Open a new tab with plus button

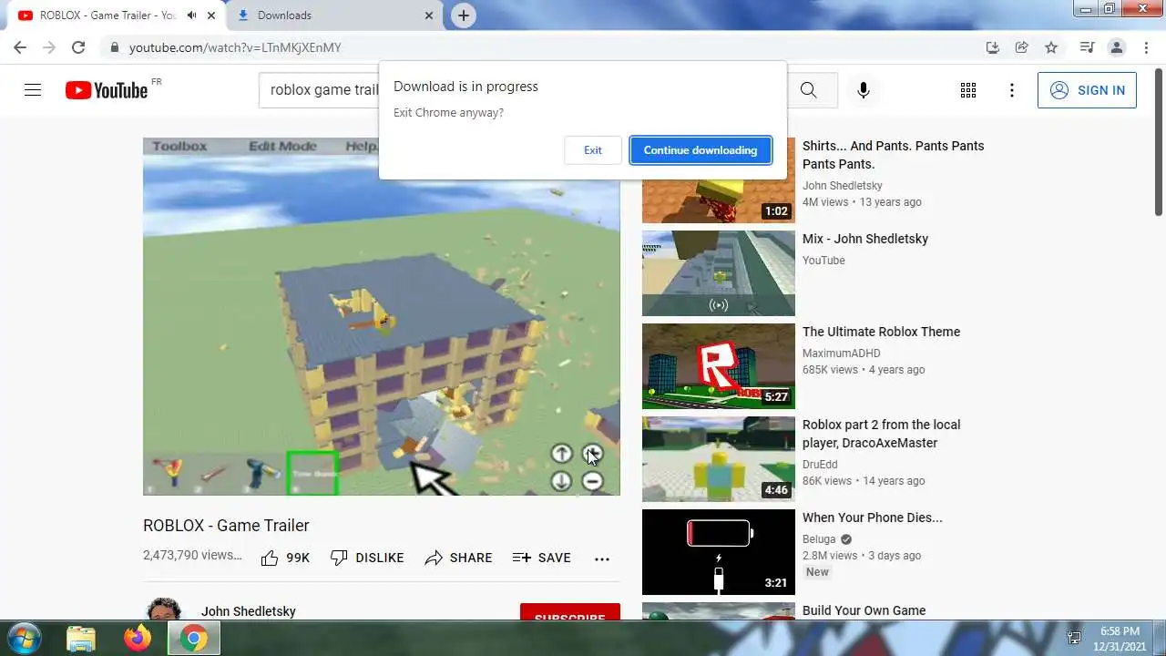coord(464,15)
